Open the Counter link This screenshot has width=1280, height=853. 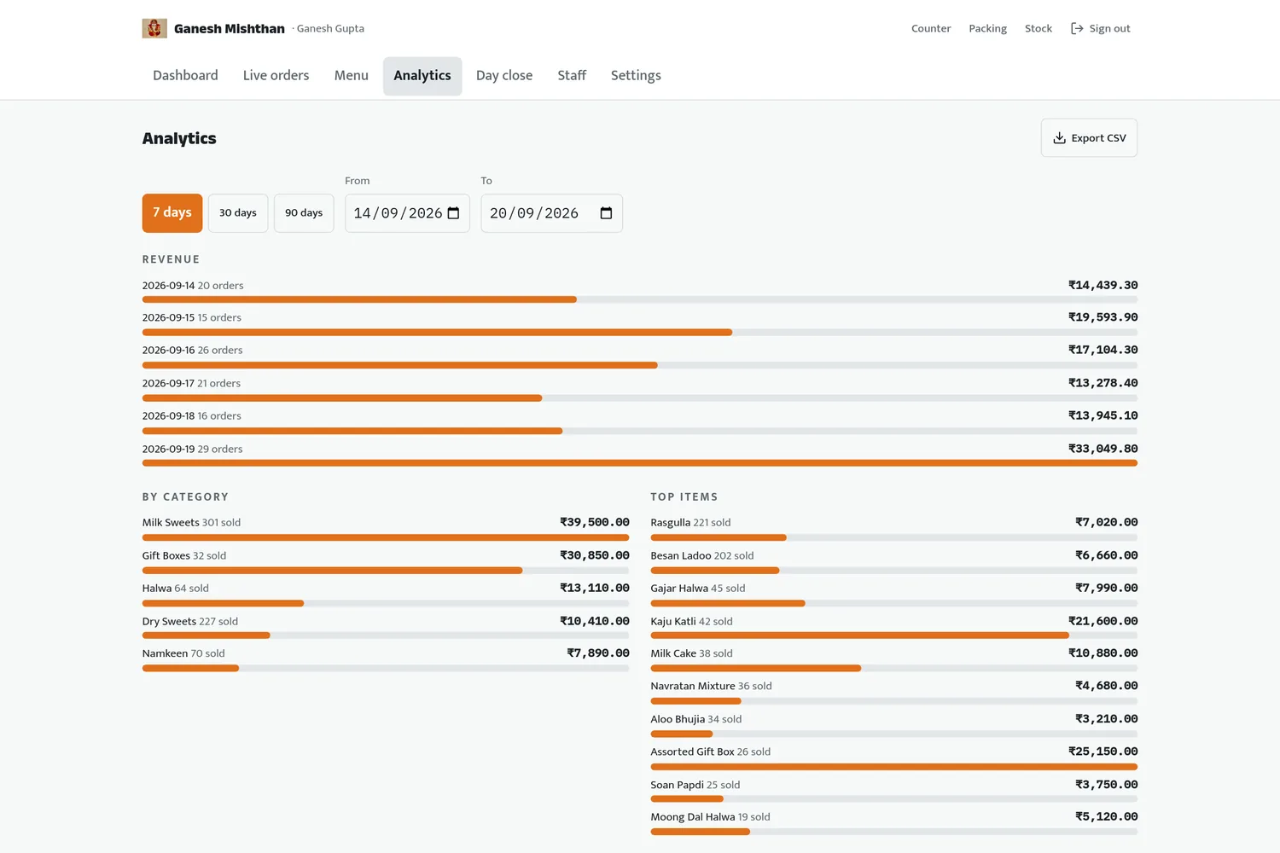pyautogui.click(x=931, y=28)
